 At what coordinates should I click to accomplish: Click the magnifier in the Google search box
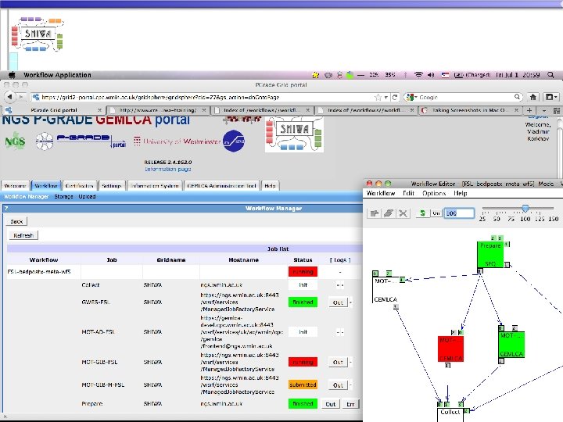(x=517, y=97)
